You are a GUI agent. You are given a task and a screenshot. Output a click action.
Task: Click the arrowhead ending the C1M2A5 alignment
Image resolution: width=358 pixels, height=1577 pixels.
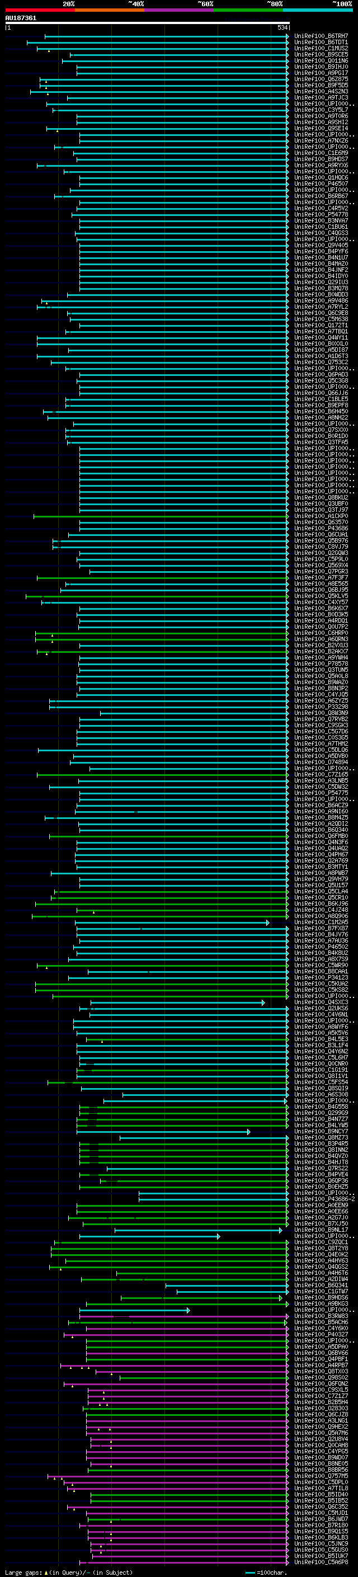coord(267,922)
